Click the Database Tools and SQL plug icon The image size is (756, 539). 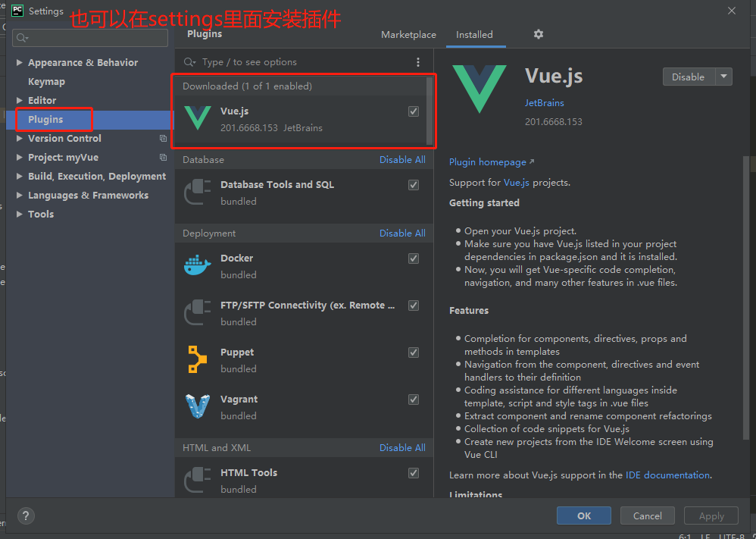click(x=198, y=192)
